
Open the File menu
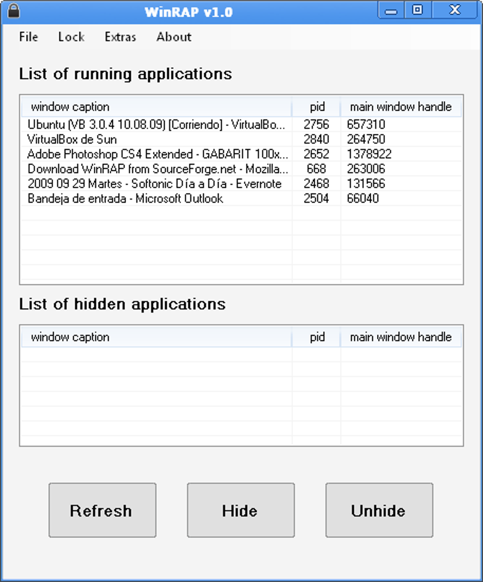[28, 37]
